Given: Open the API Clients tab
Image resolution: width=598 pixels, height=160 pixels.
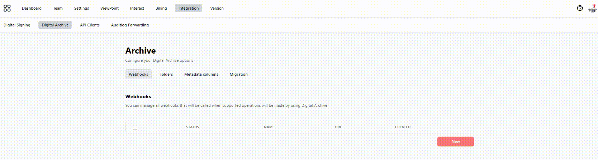Looking at the screenshot, I should (90, 25).
